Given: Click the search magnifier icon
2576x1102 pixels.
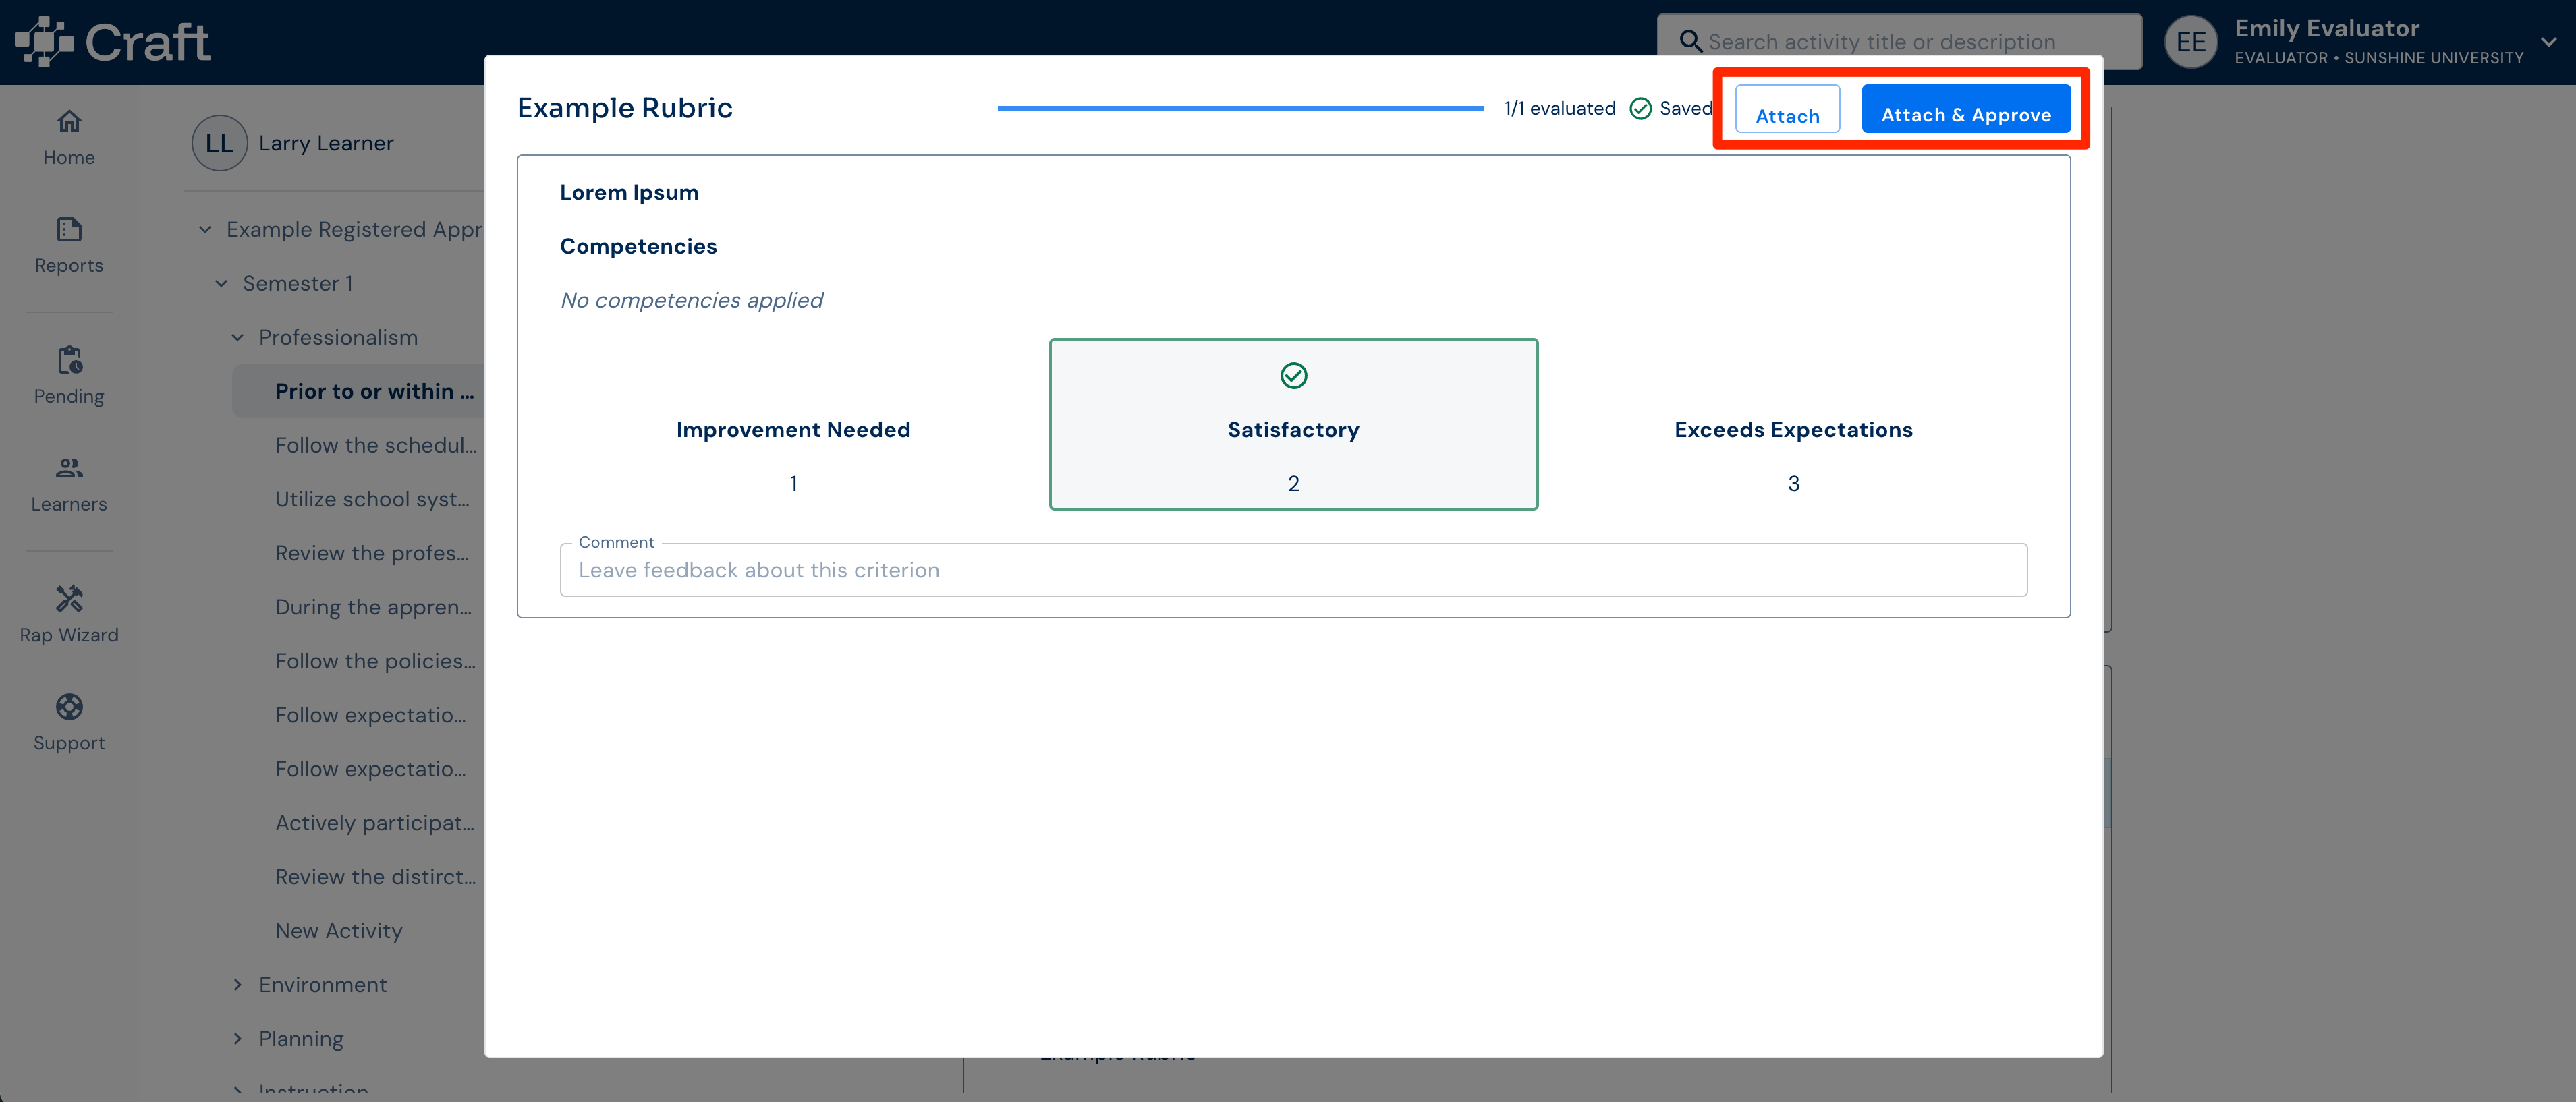Looking at the screenshot, I should coord(1690,41).
